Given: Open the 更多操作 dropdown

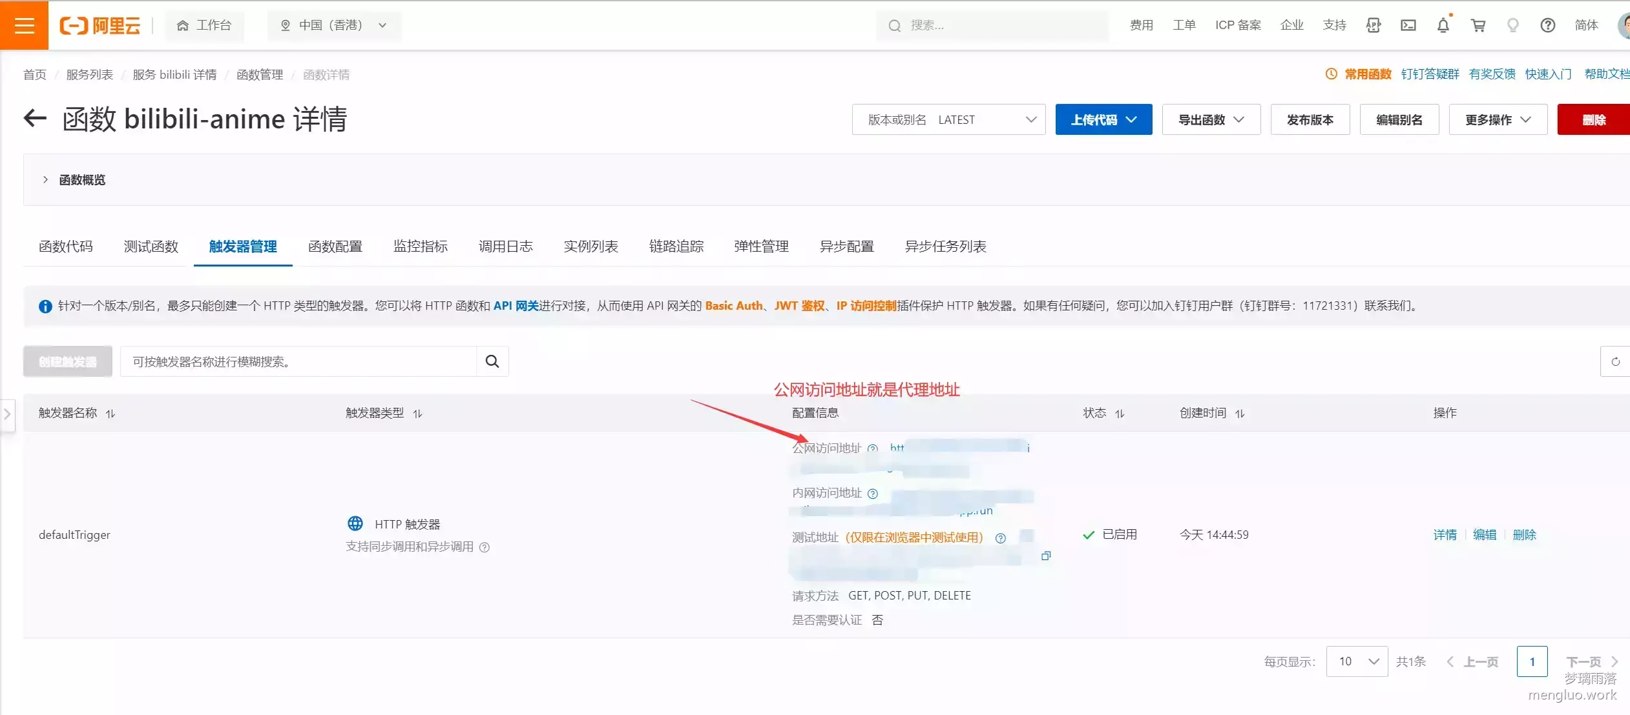Looking at the screenshot, I should [x=1498, y=119].
